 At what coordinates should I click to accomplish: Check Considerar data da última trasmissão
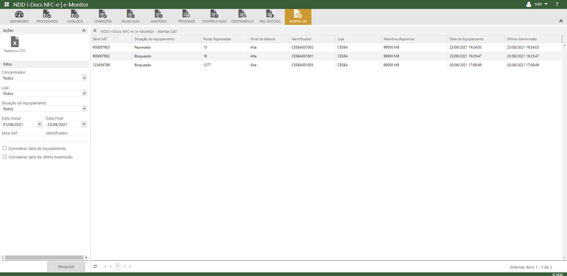coord(5,156)
